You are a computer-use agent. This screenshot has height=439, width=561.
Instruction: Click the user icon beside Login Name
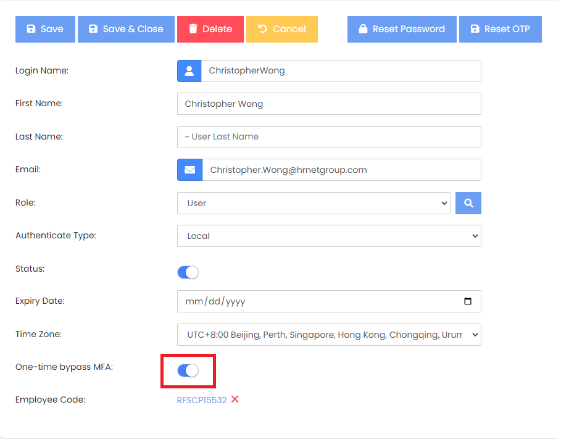(189, 71)
